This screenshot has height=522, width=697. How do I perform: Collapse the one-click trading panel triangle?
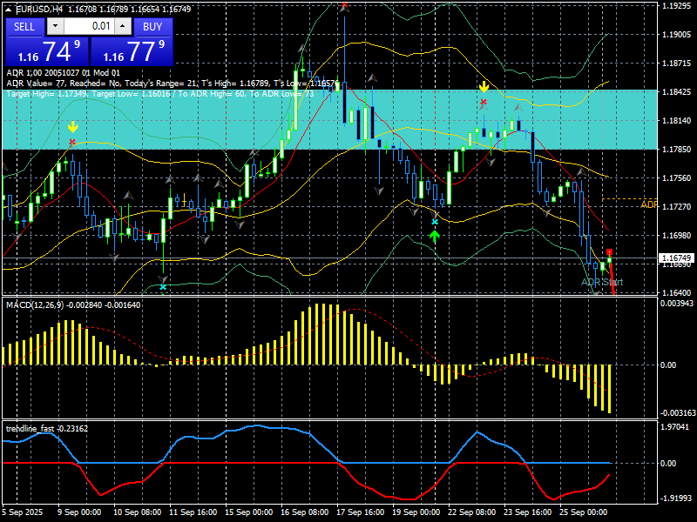(9, 9)
